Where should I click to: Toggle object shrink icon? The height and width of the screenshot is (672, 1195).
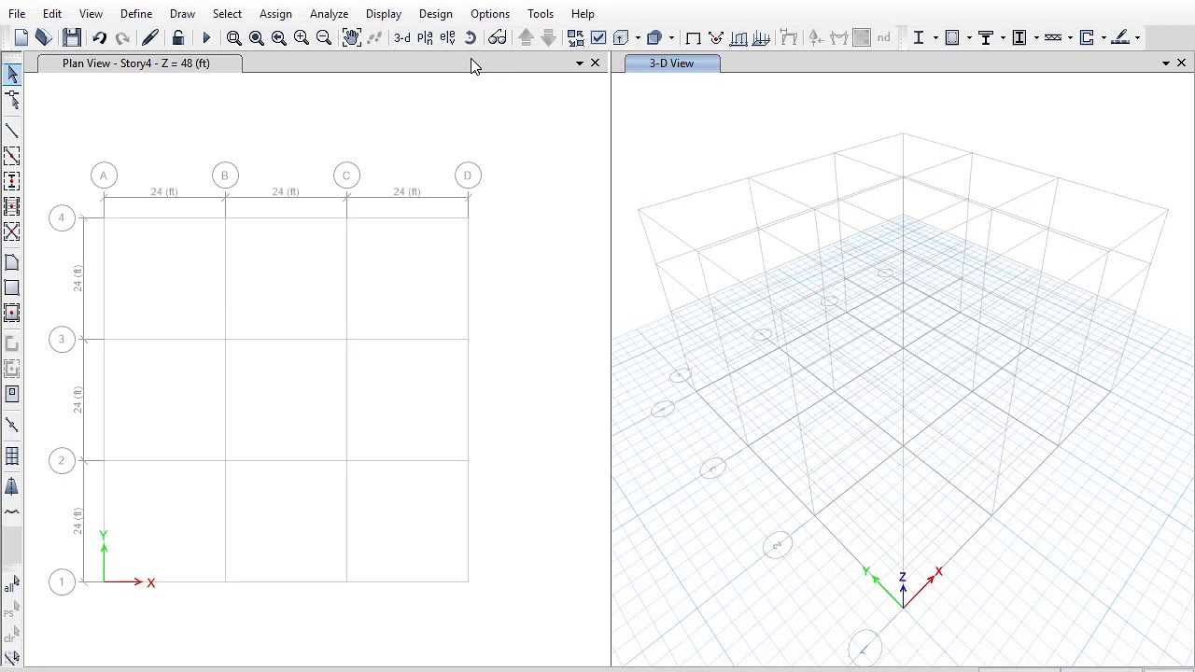576,37
